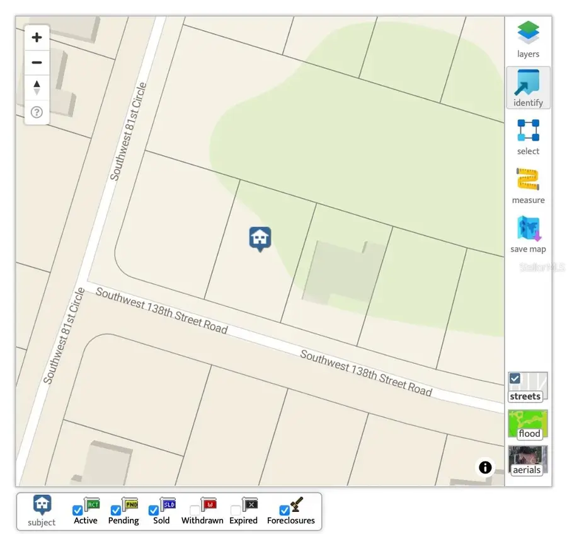567x534 pixels.
Task: Click the subject property house marker
Action: (x=260, y=239)
